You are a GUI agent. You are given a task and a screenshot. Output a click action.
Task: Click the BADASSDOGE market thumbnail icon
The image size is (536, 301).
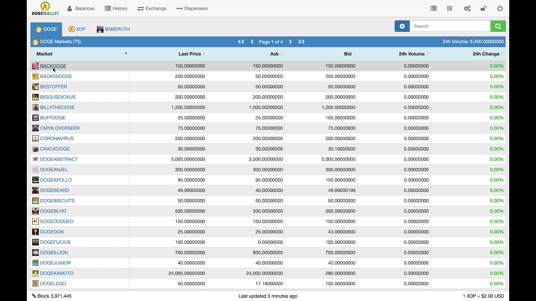36,76
